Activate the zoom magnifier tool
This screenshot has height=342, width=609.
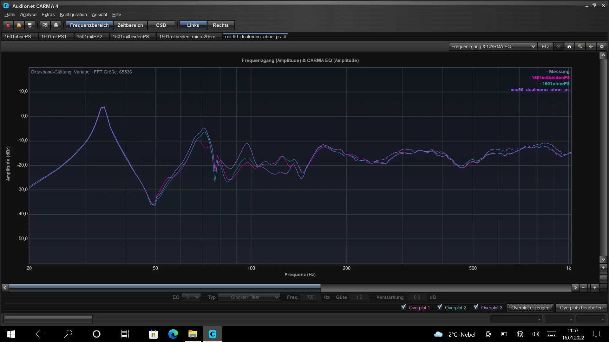coord(580,47)
